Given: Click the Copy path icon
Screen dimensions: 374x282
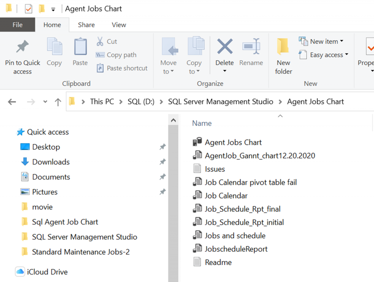Looking at the screenshot, I should coord(100,55).
